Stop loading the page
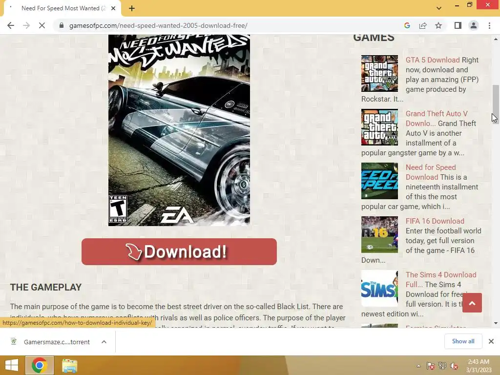 tap(42, 25)
